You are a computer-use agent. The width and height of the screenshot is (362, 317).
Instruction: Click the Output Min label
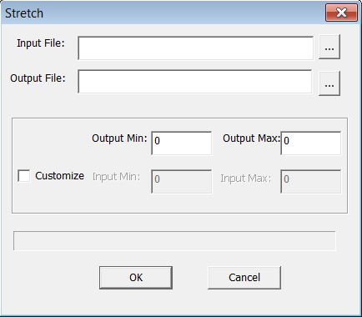click(119, 138)
